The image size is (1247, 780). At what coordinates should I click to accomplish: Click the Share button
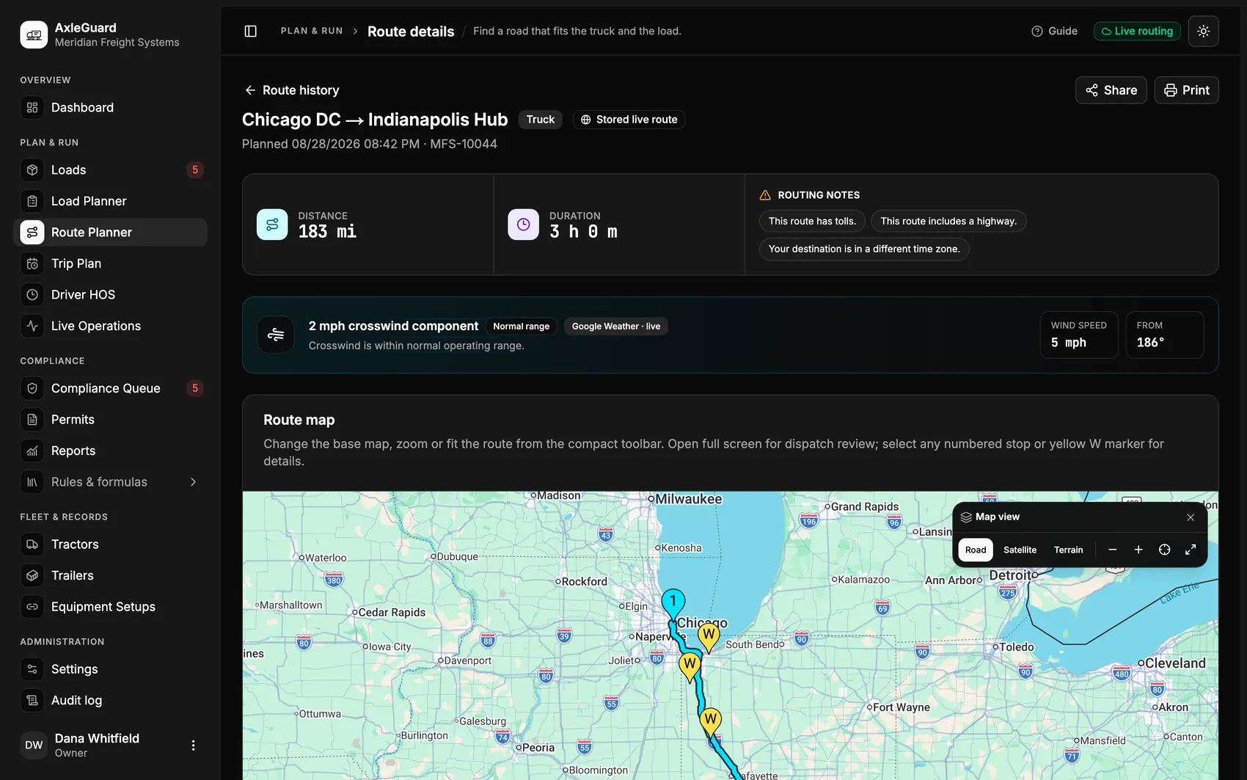pyautogui.click(x=1111, y=90)
